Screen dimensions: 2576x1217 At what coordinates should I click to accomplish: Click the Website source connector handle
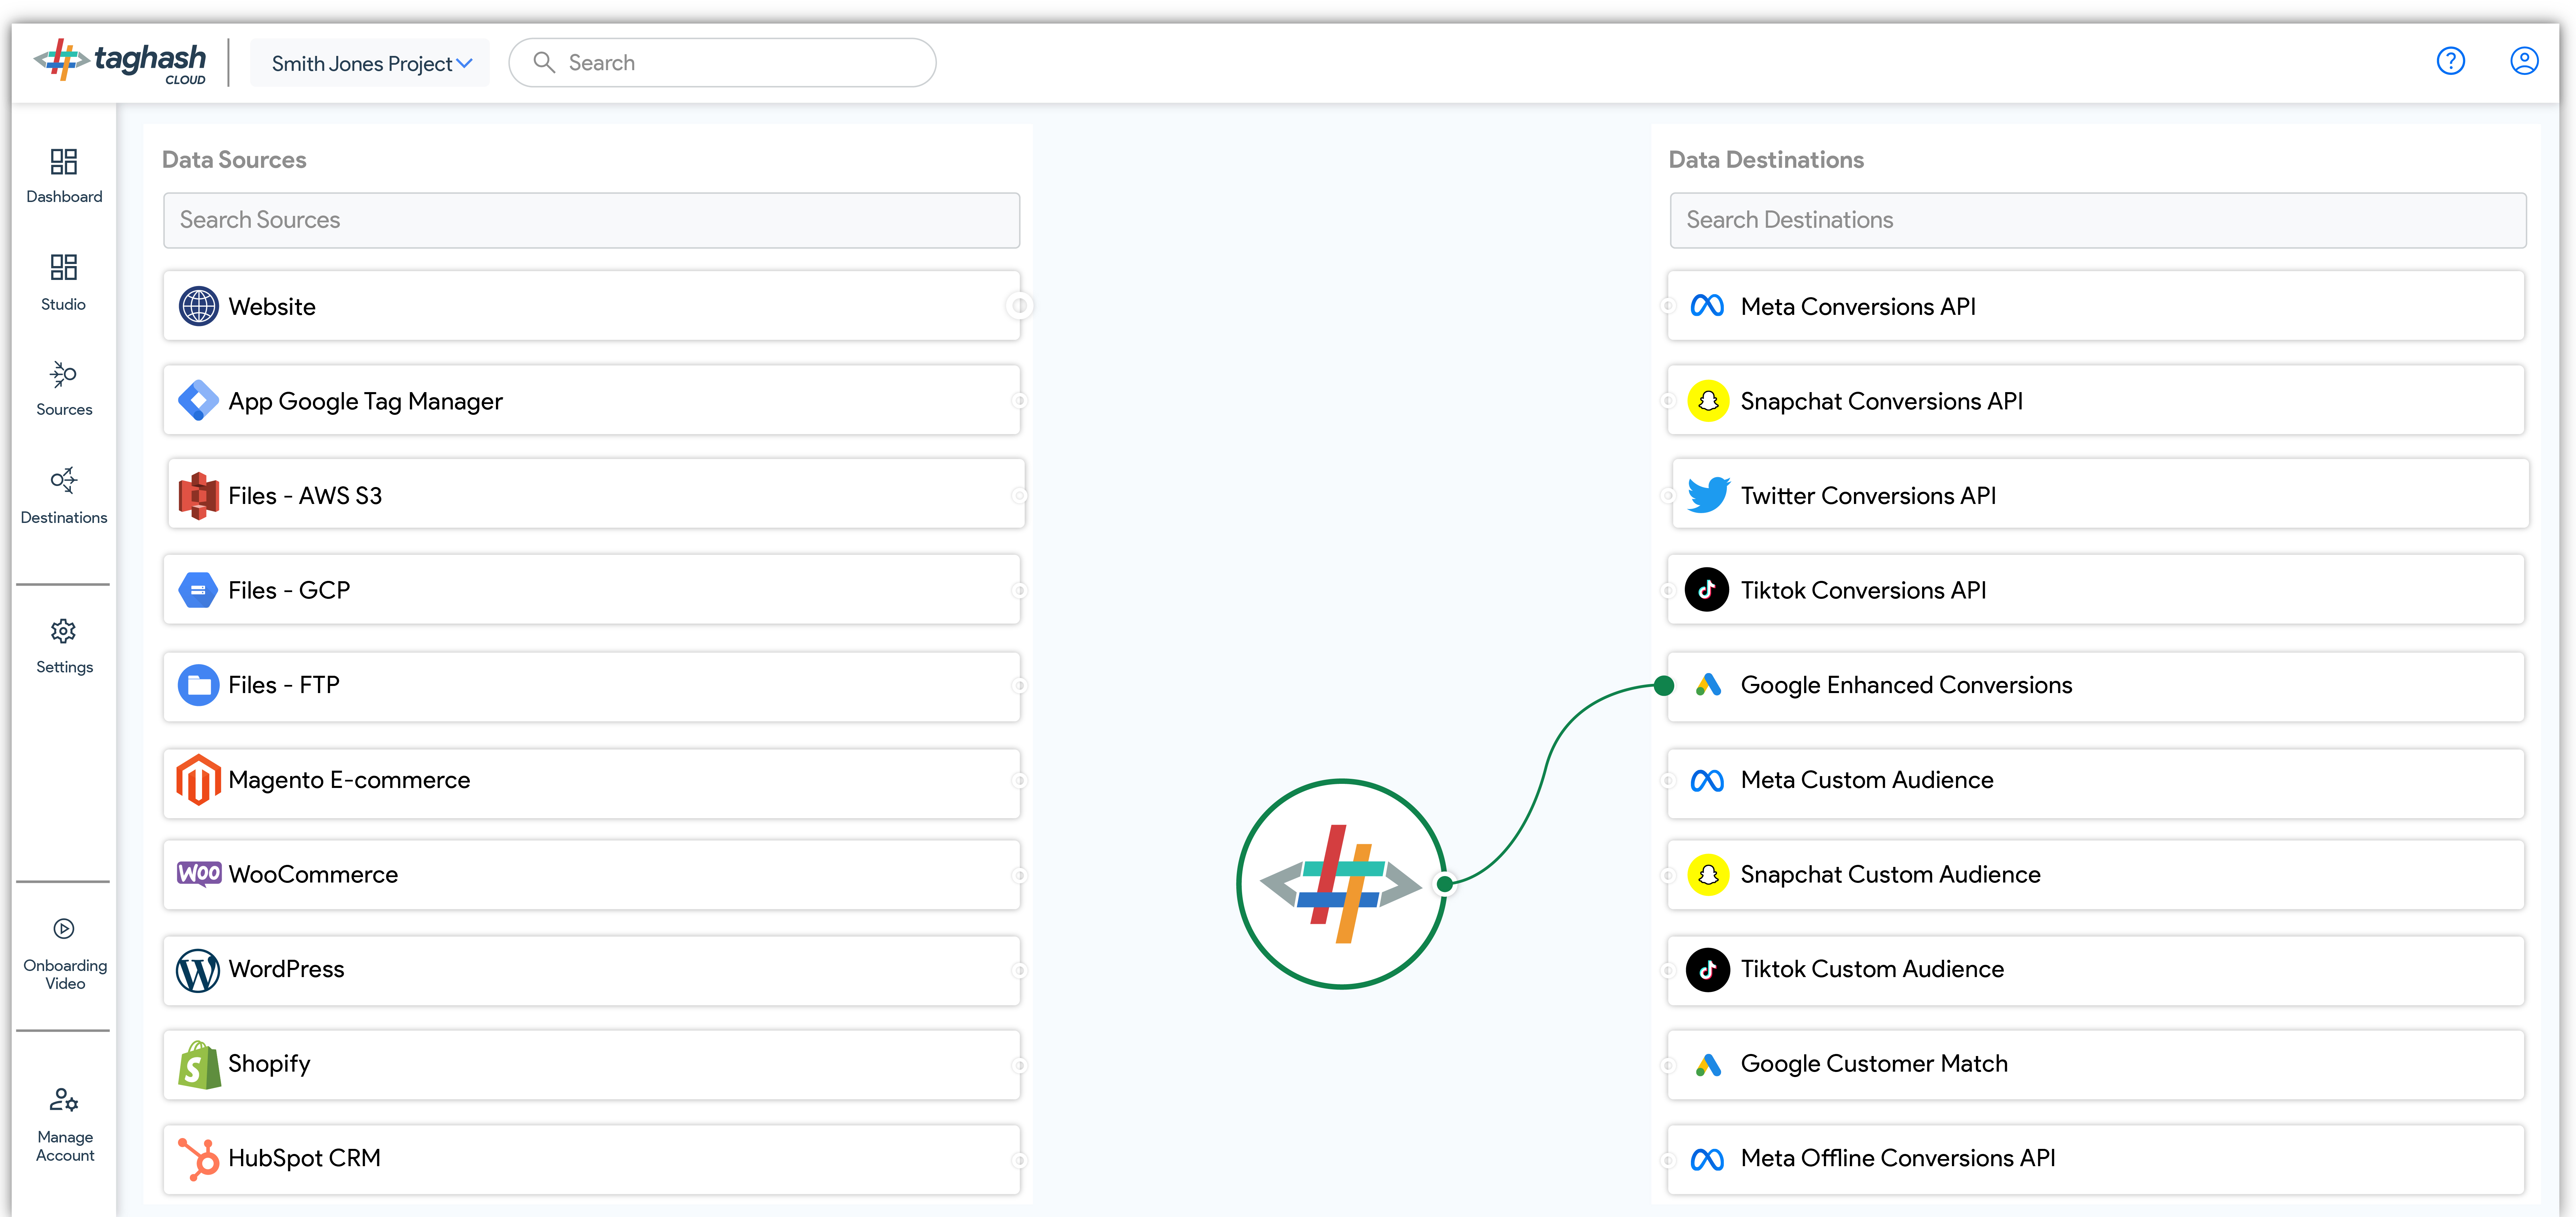click(x=1019, y=306)
